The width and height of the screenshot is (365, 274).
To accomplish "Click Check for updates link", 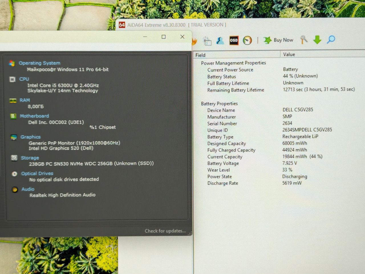I will 165,231.
